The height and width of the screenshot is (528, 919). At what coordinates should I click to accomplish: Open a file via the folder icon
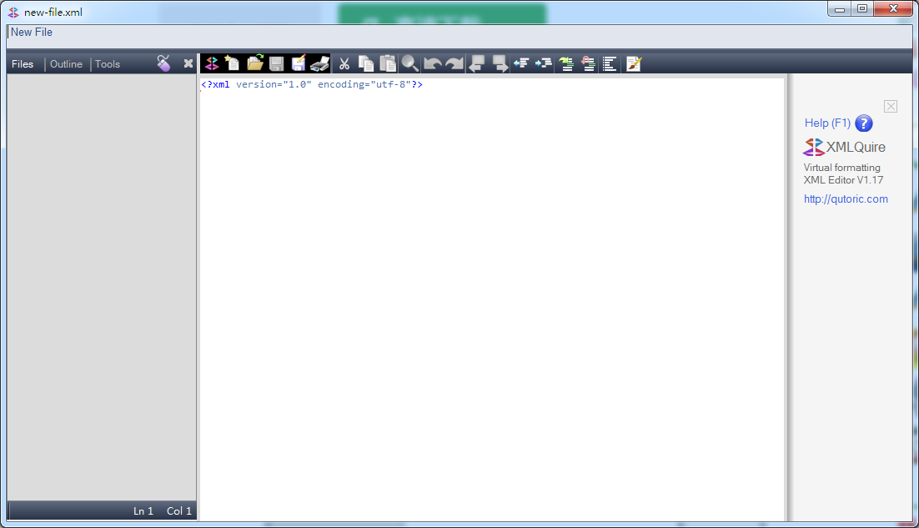pyautogui.click(x=254, y=64)
